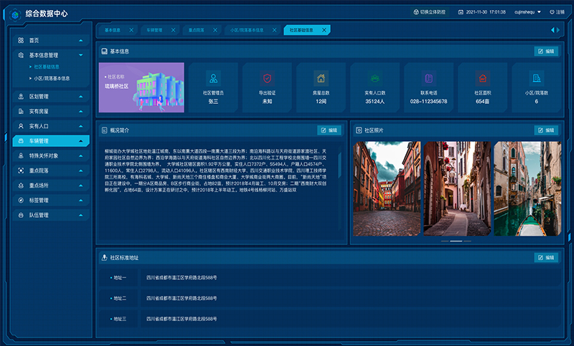
Task: Expand the 重点院落 menu chevron
Action: point(81,171)
